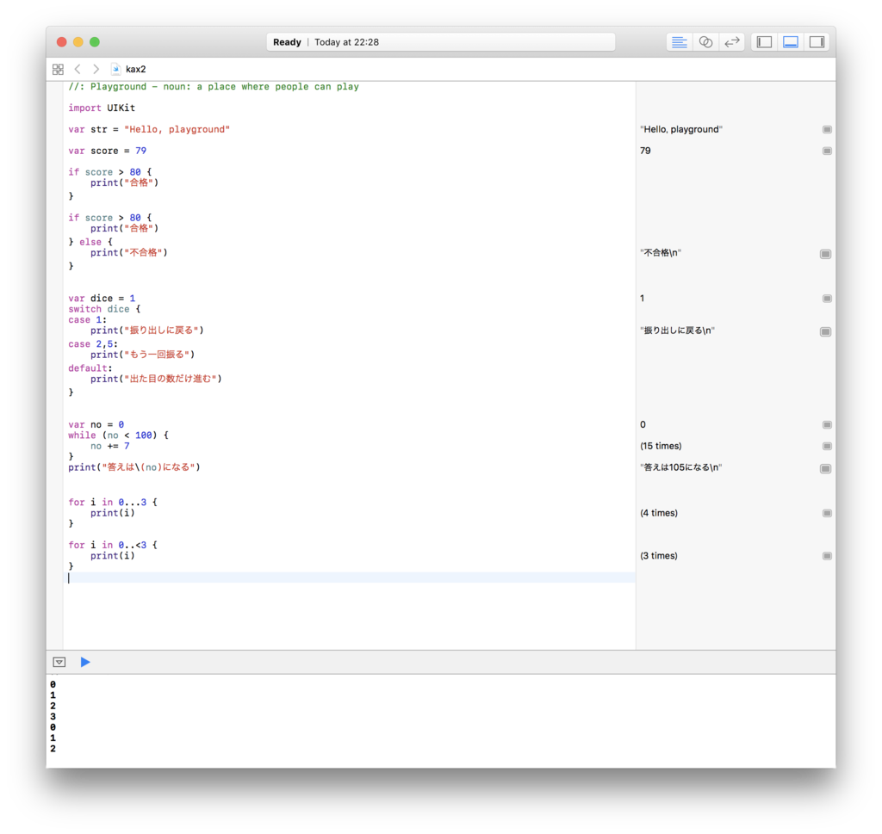Image resolution: width=882 pixels, height=834 pixels.
Task: Show the version editor
Action: click(732, 42)
